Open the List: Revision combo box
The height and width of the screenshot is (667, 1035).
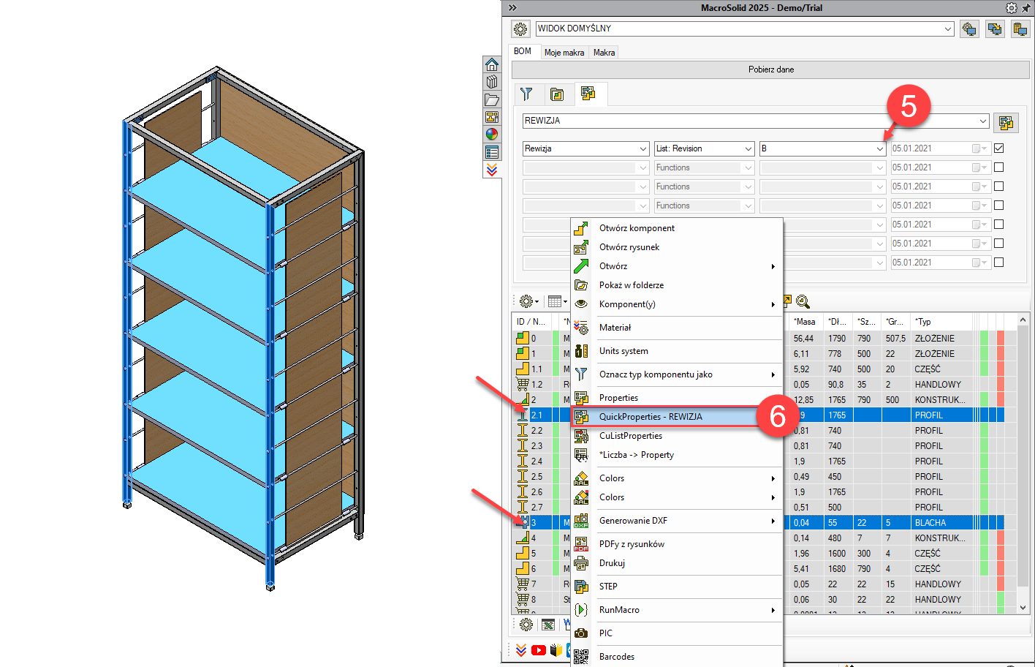[x=704, y=148]
